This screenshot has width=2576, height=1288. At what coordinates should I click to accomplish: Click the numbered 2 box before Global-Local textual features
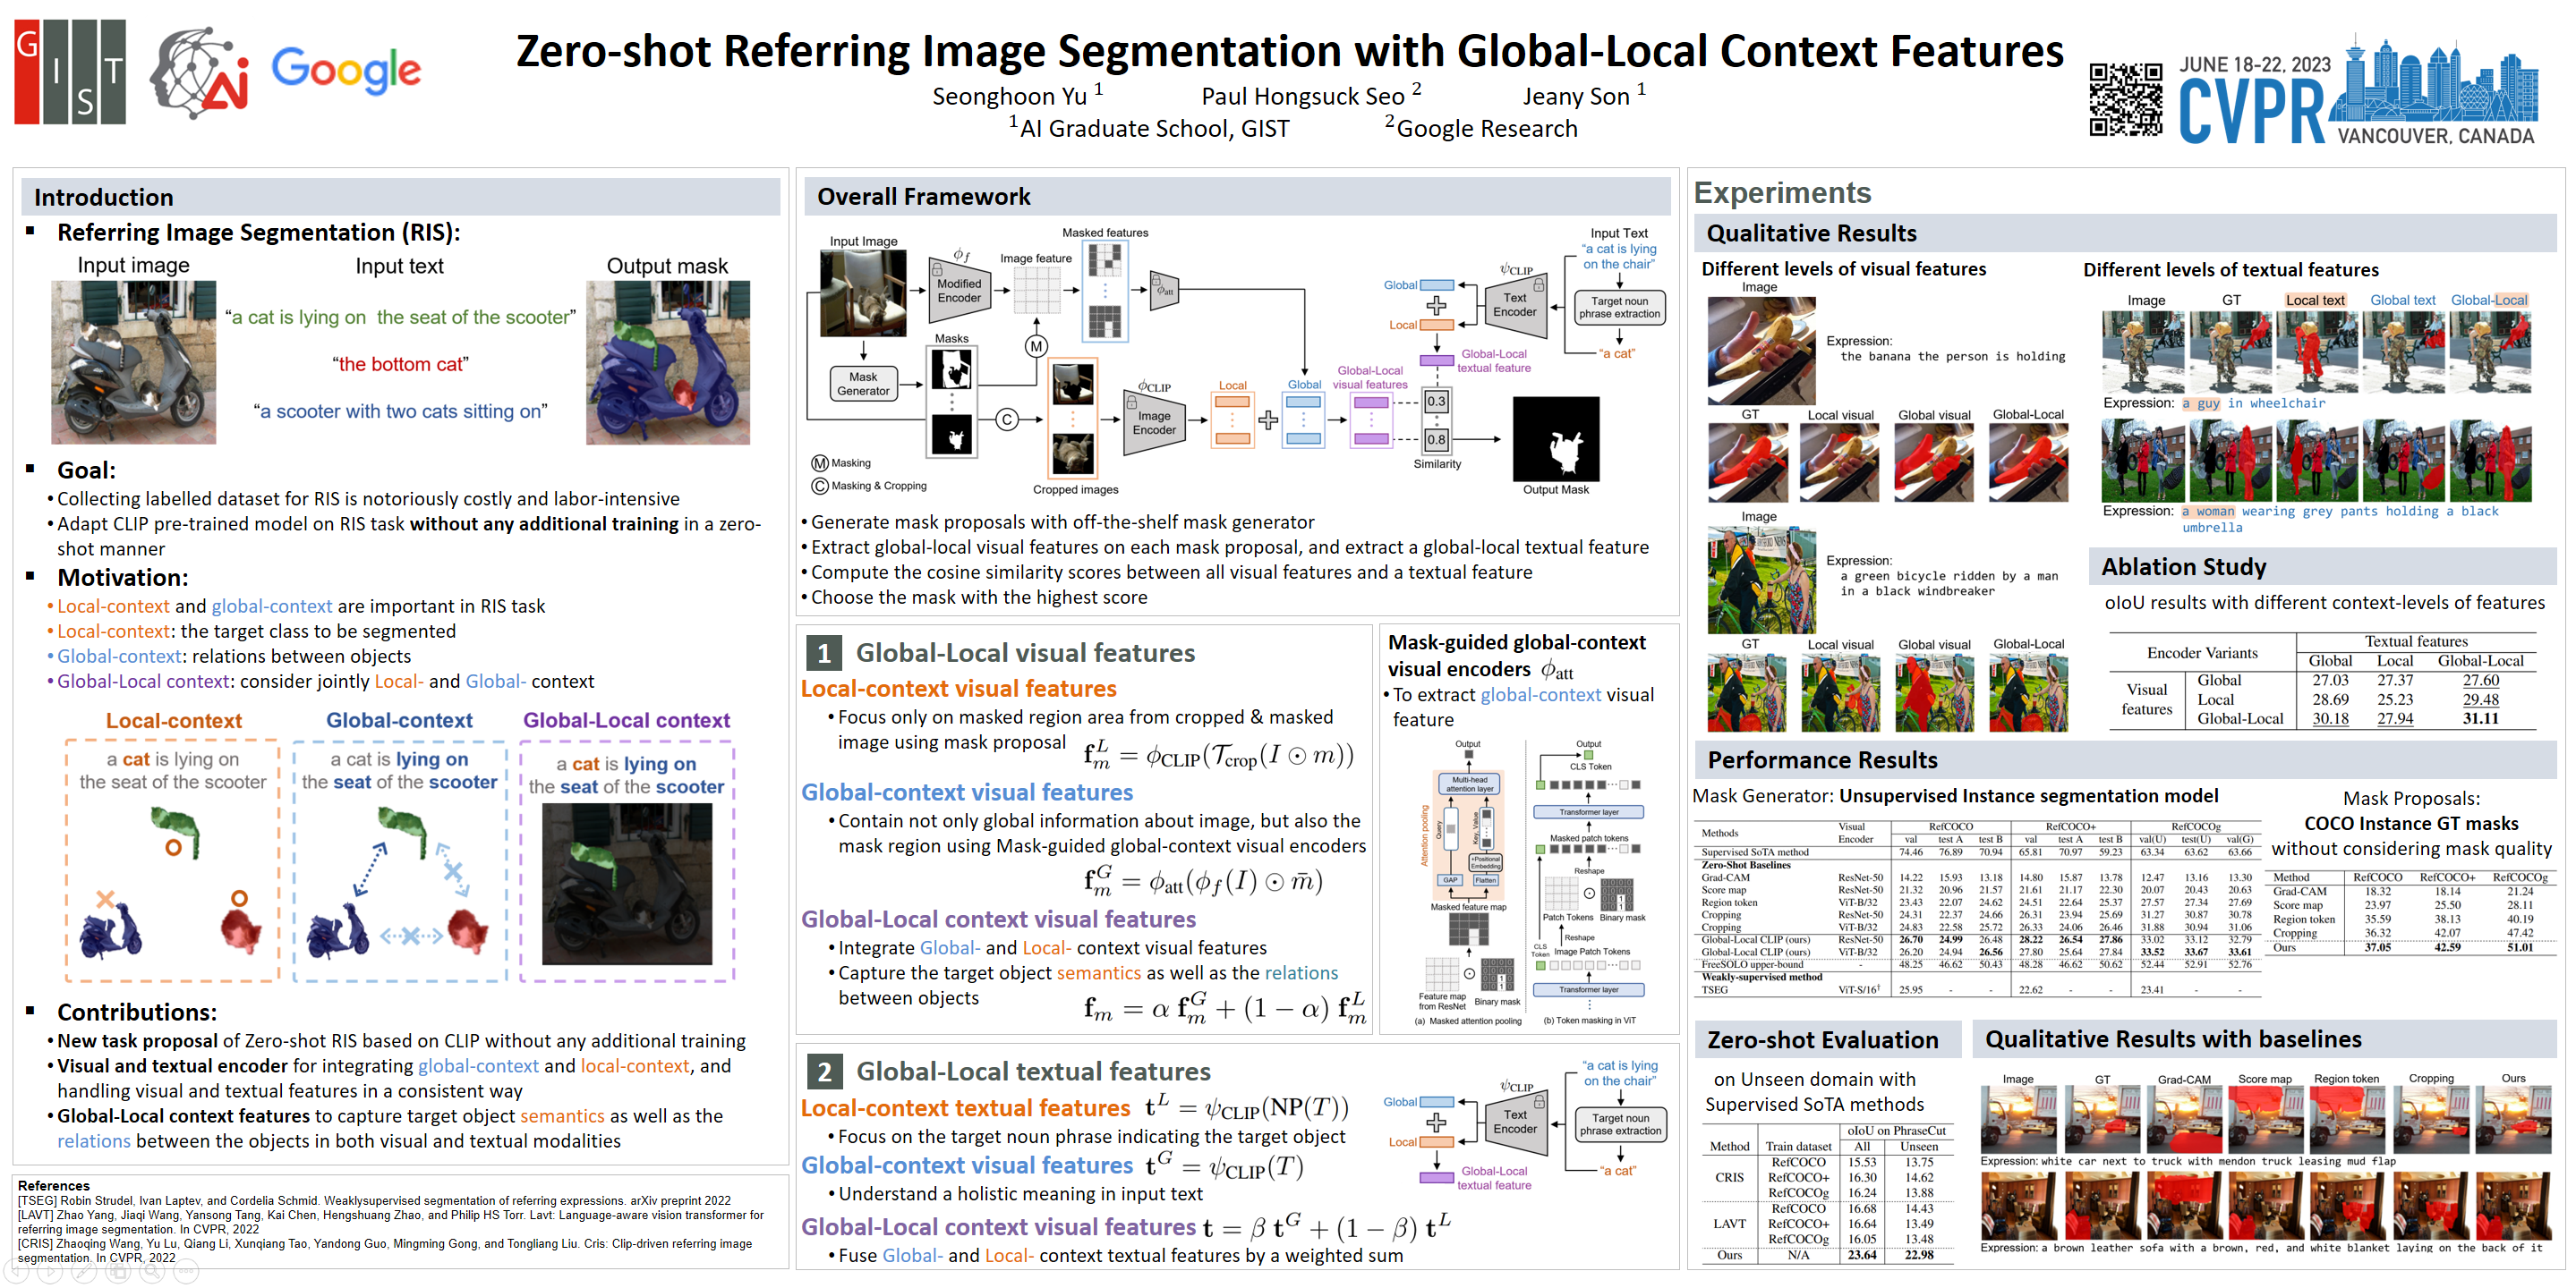point(824,1072)
